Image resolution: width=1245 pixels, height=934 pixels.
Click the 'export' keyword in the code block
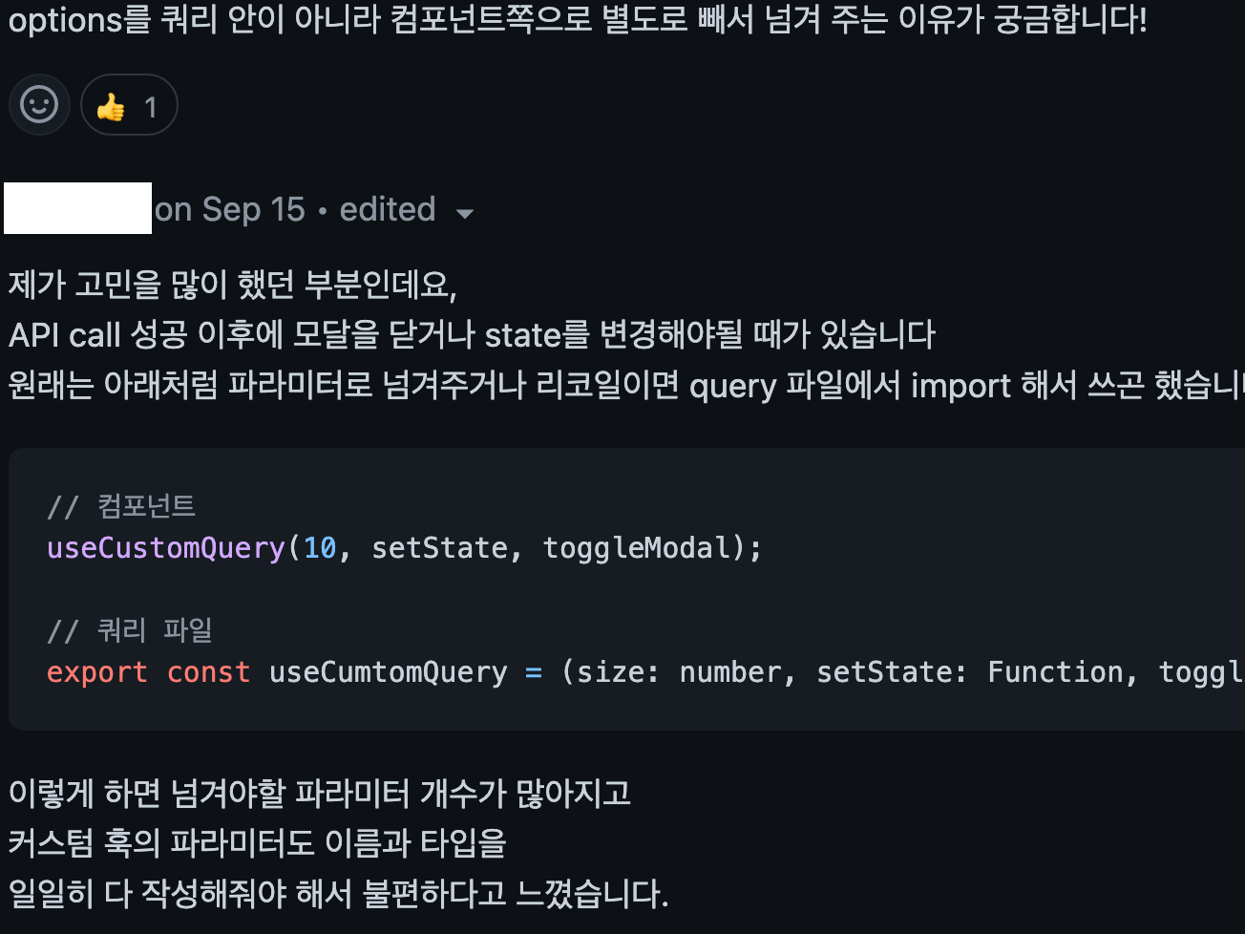tap(96, 671)
